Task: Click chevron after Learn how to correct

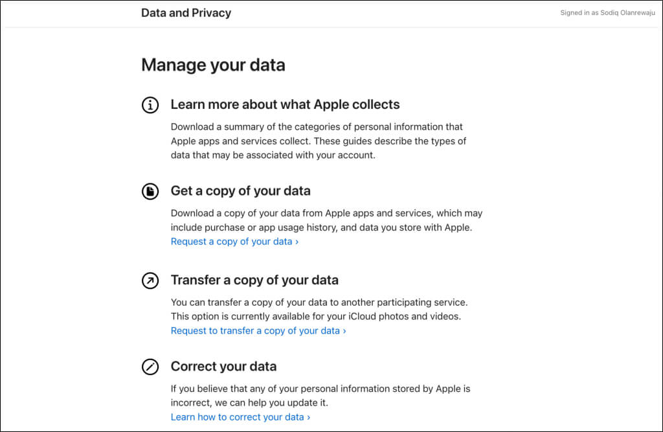Action: tap(309, 418)
